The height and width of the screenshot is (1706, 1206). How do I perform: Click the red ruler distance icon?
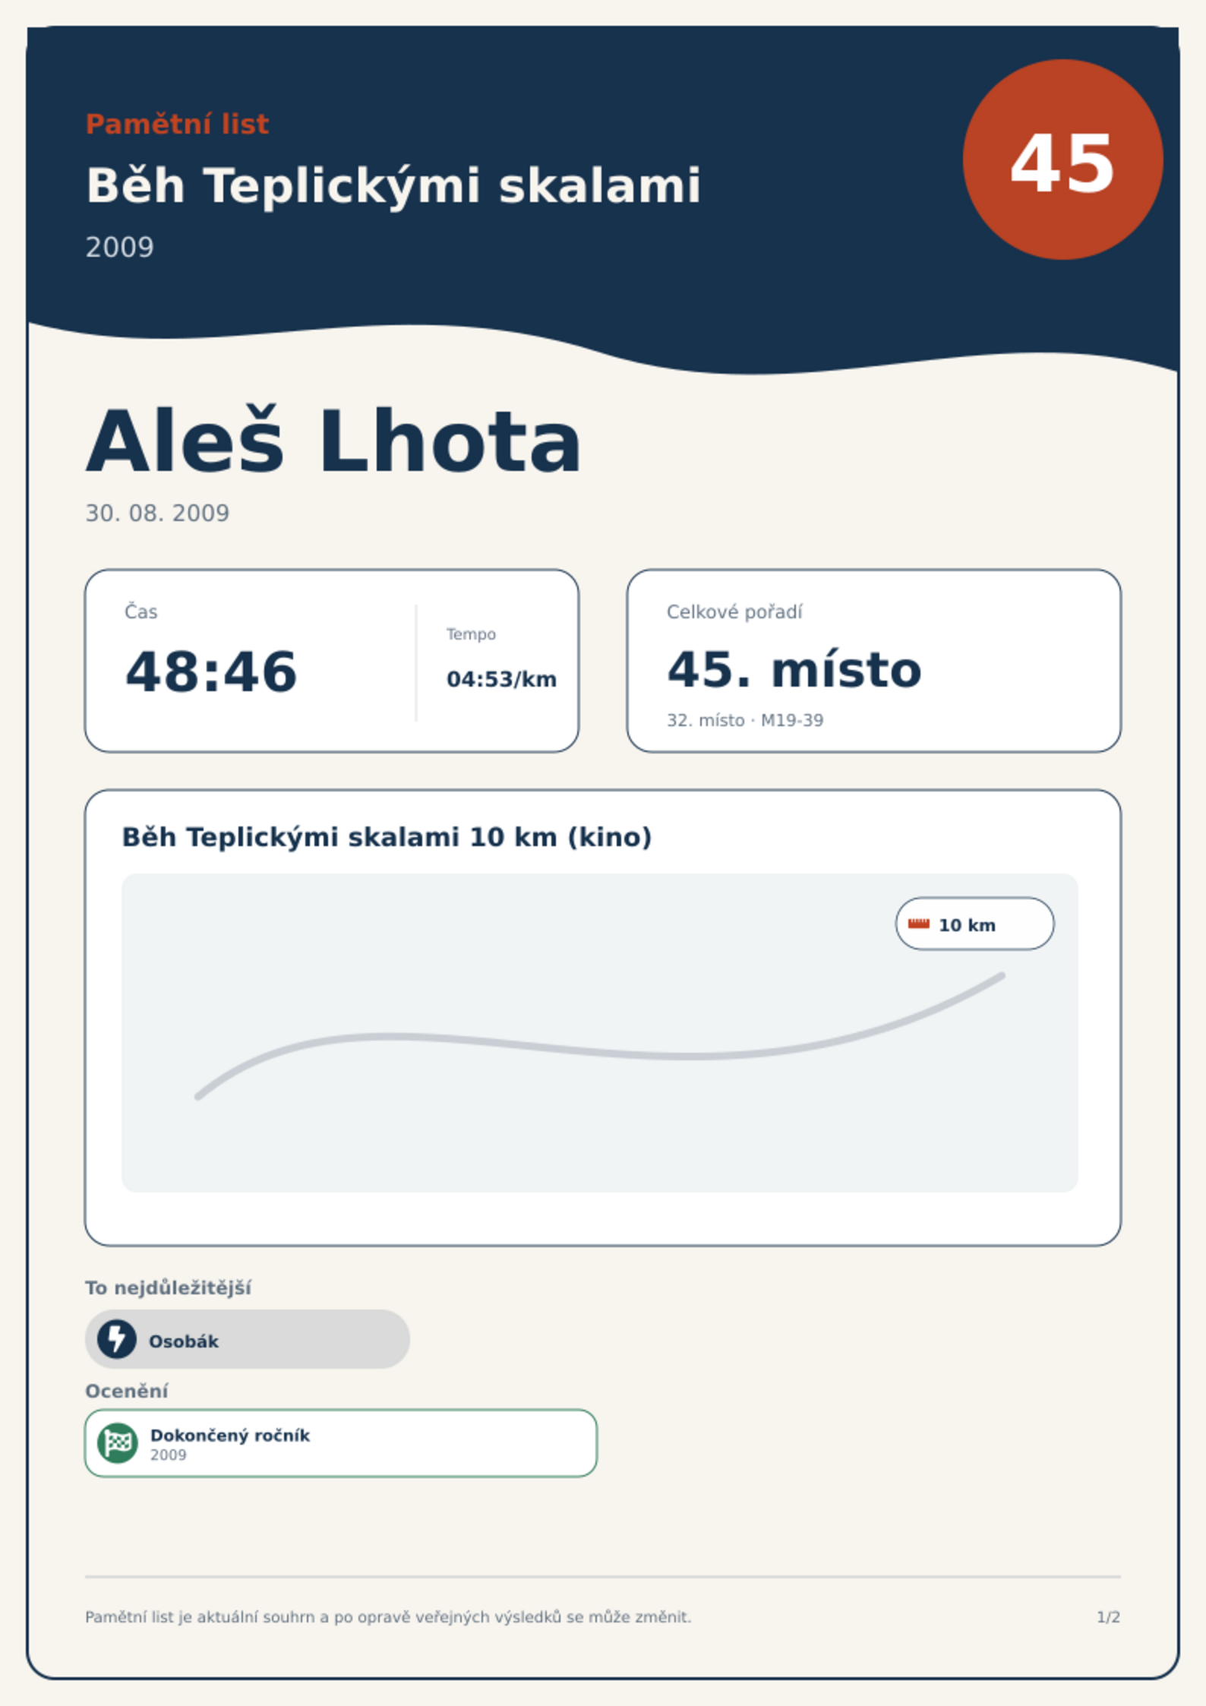coord(919,924)
